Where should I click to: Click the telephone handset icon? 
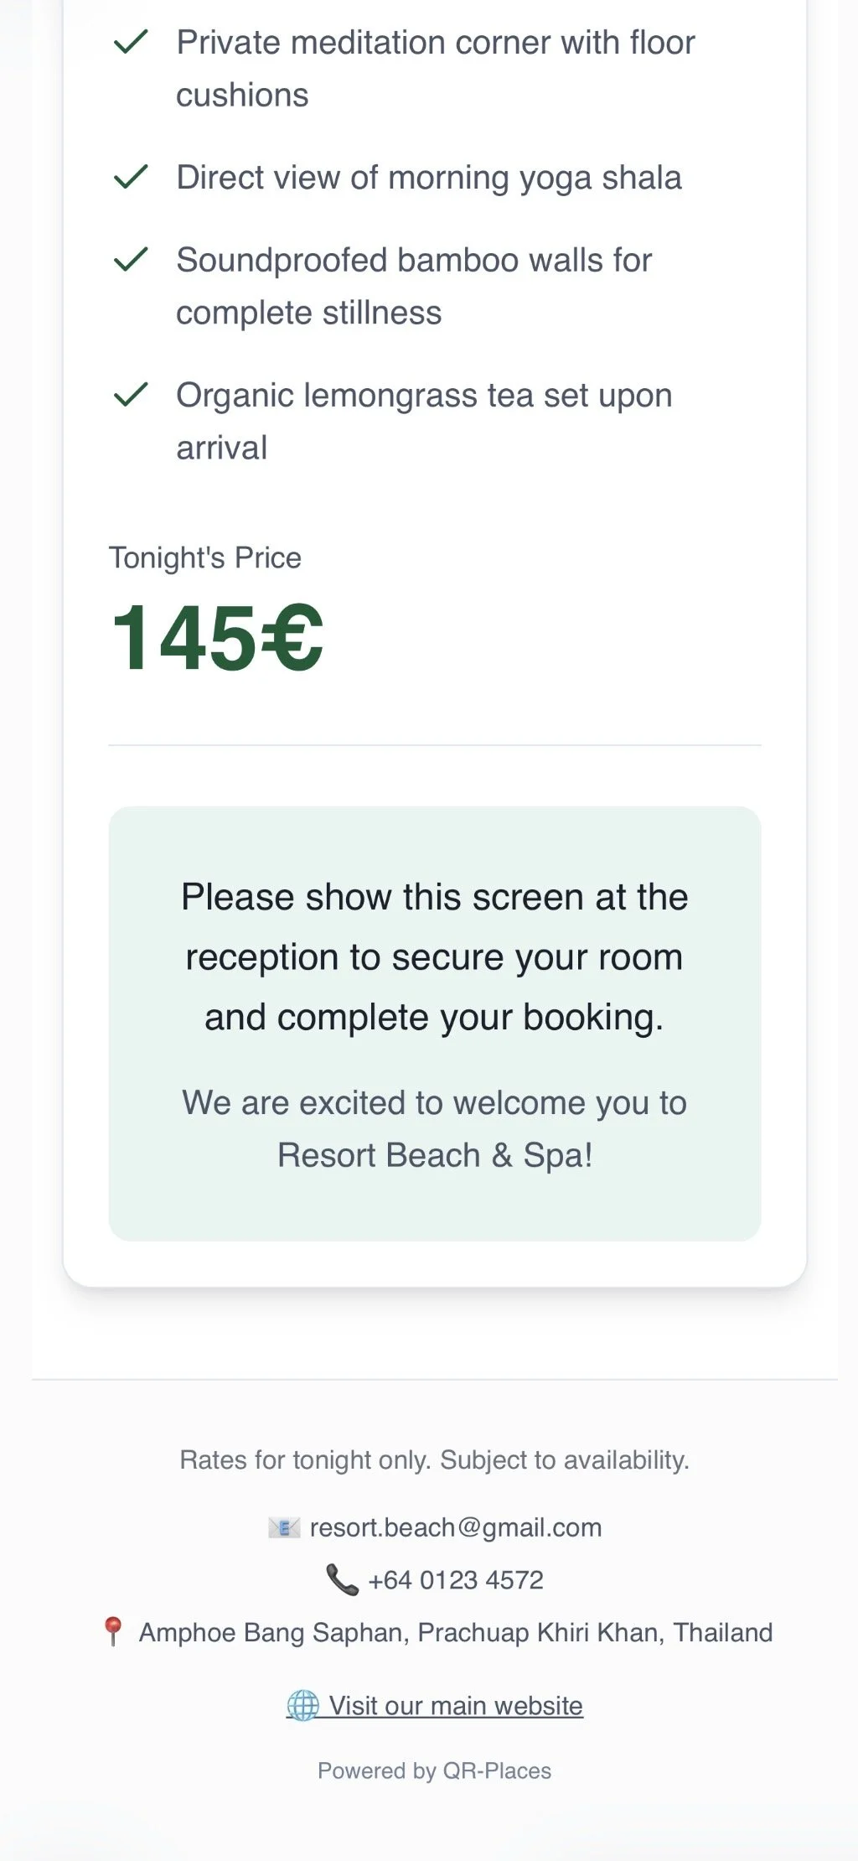[x=342, y=1580]
